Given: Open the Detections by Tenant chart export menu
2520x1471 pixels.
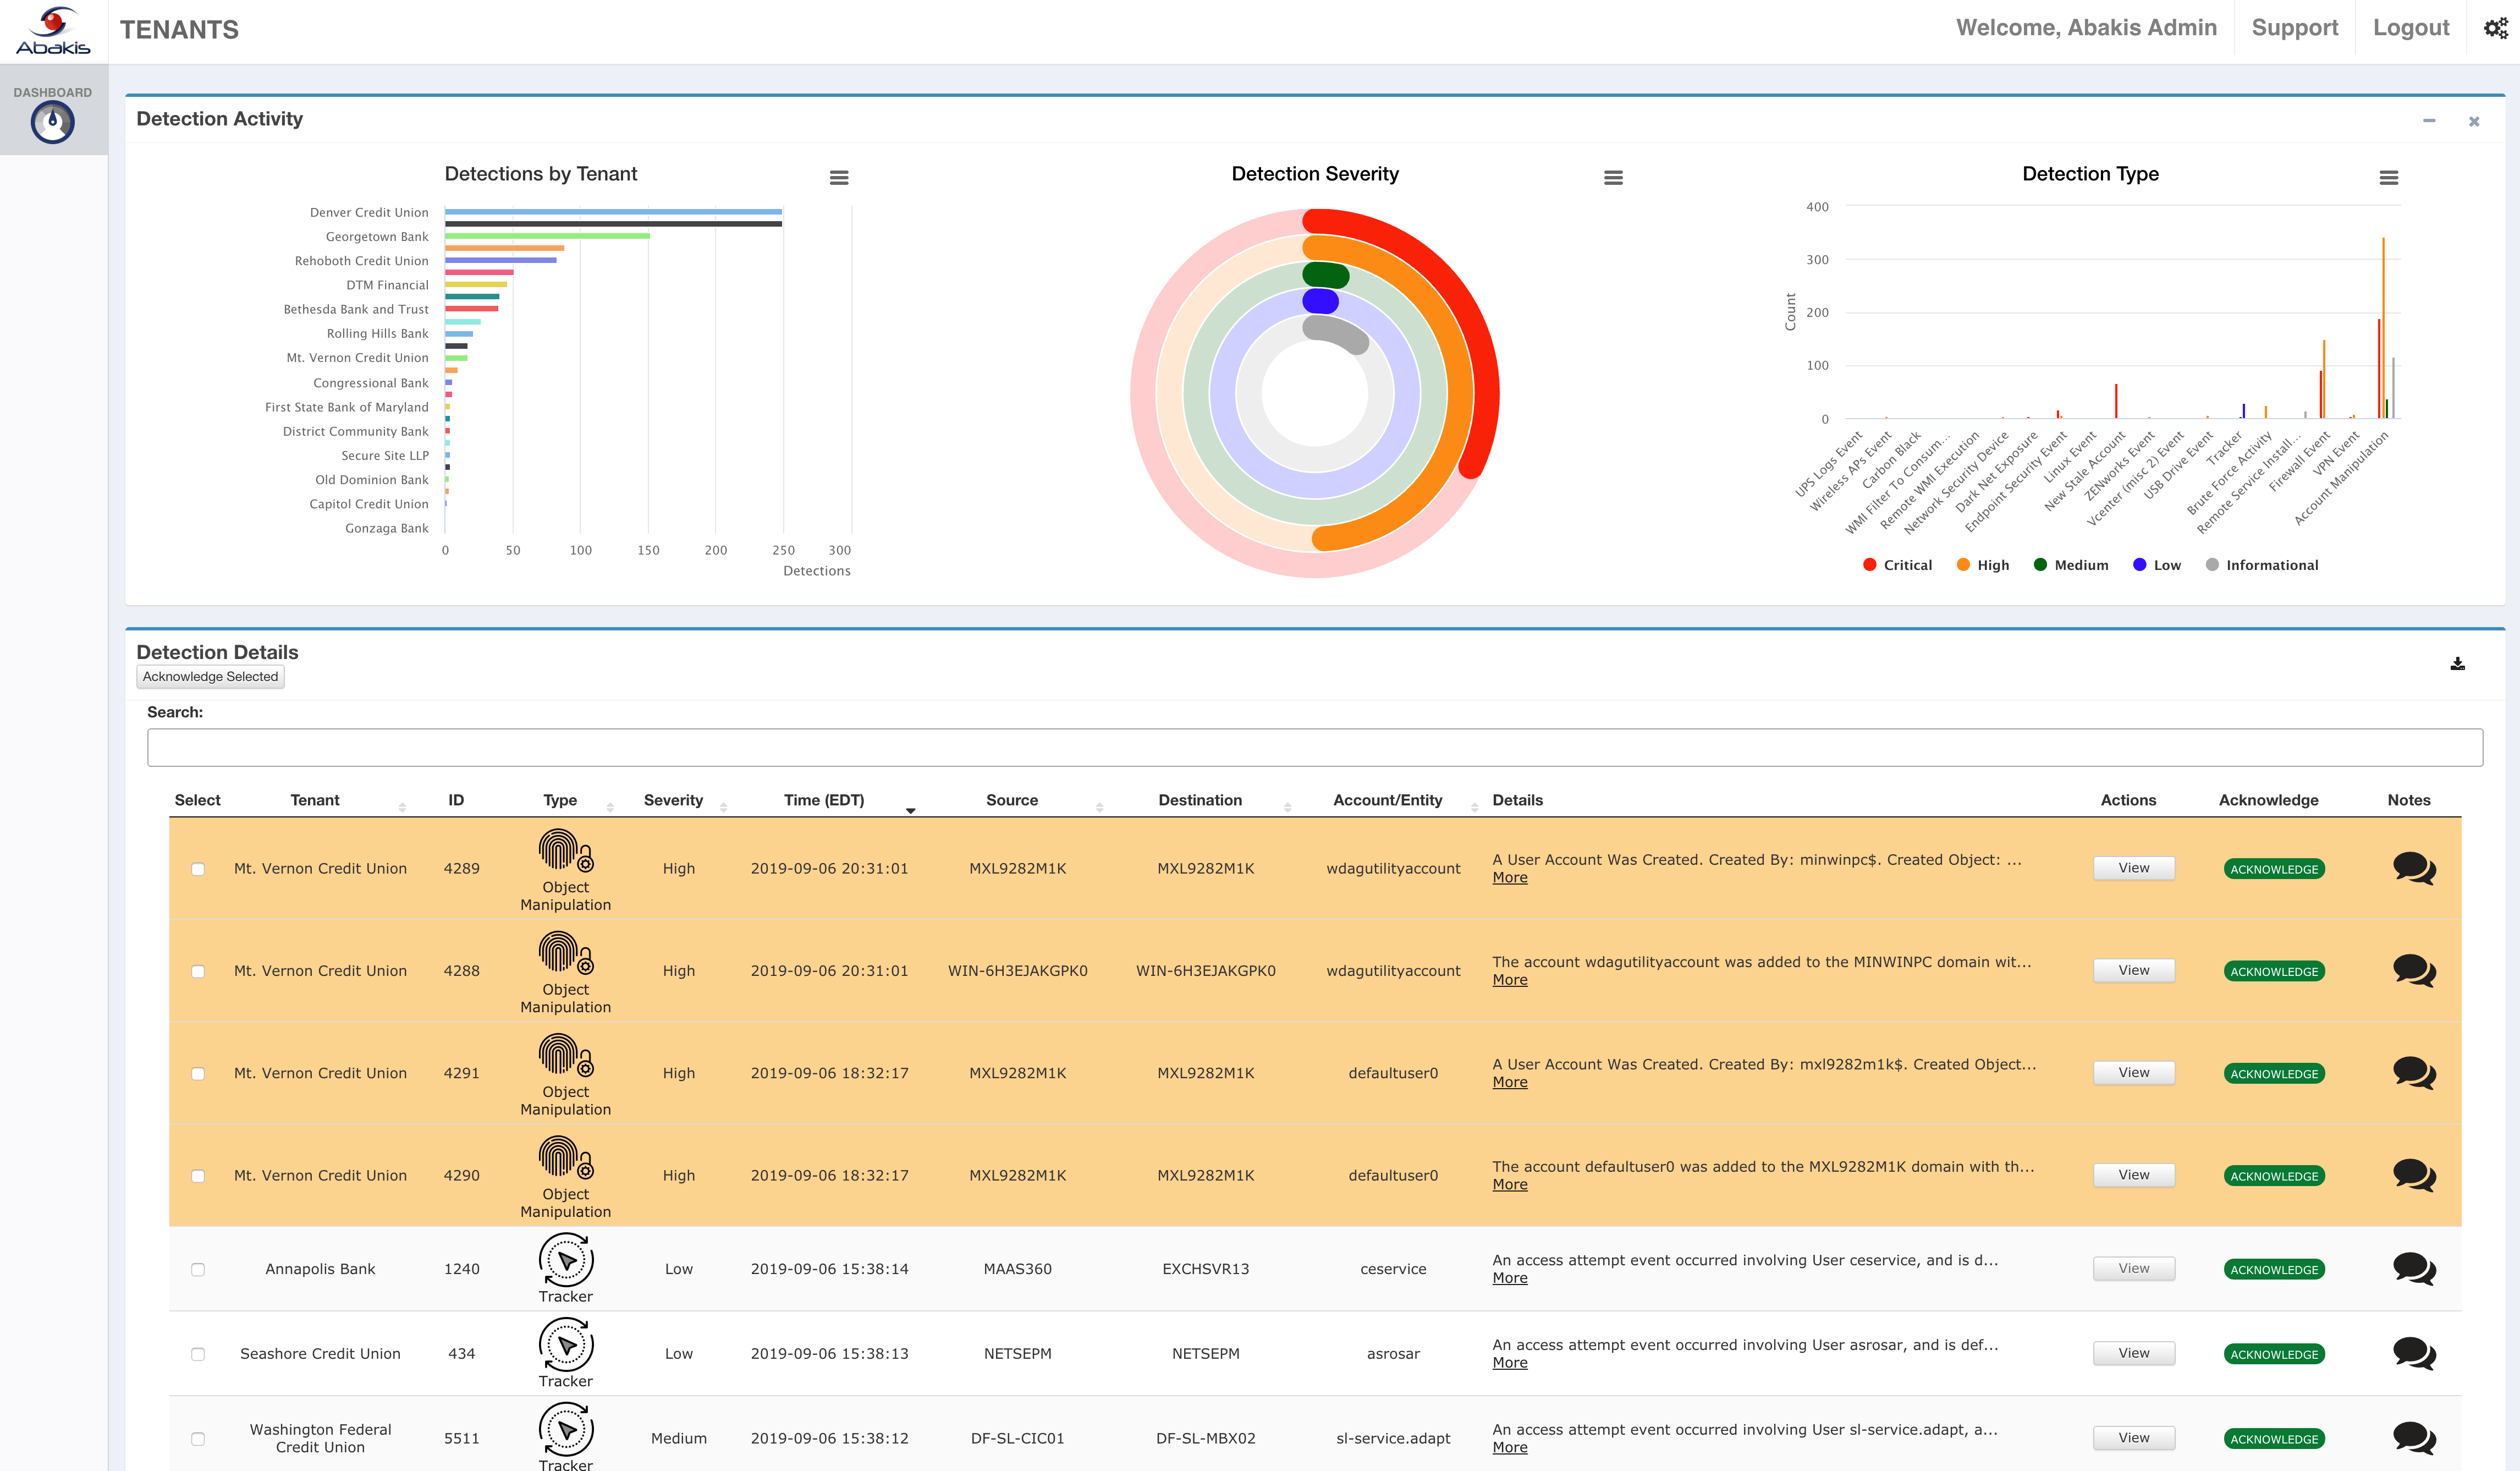Looking at the screenshot, I should pyautogui.click(x=839, y=177).
